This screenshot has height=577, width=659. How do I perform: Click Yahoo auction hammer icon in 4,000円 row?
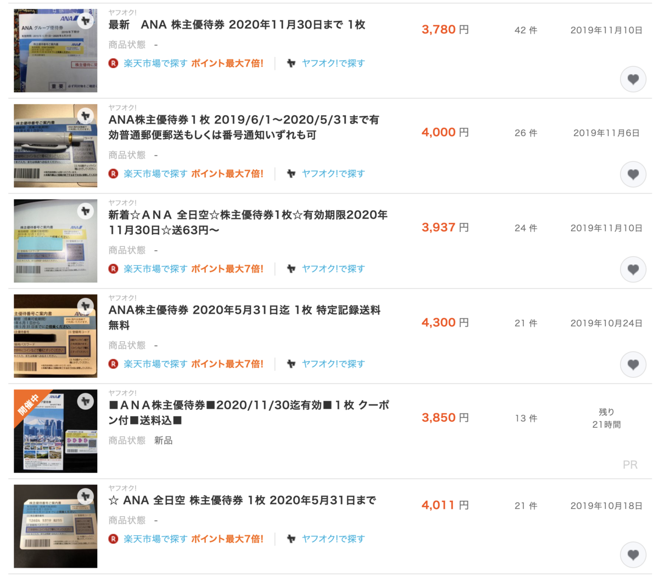tap(291, 174)
